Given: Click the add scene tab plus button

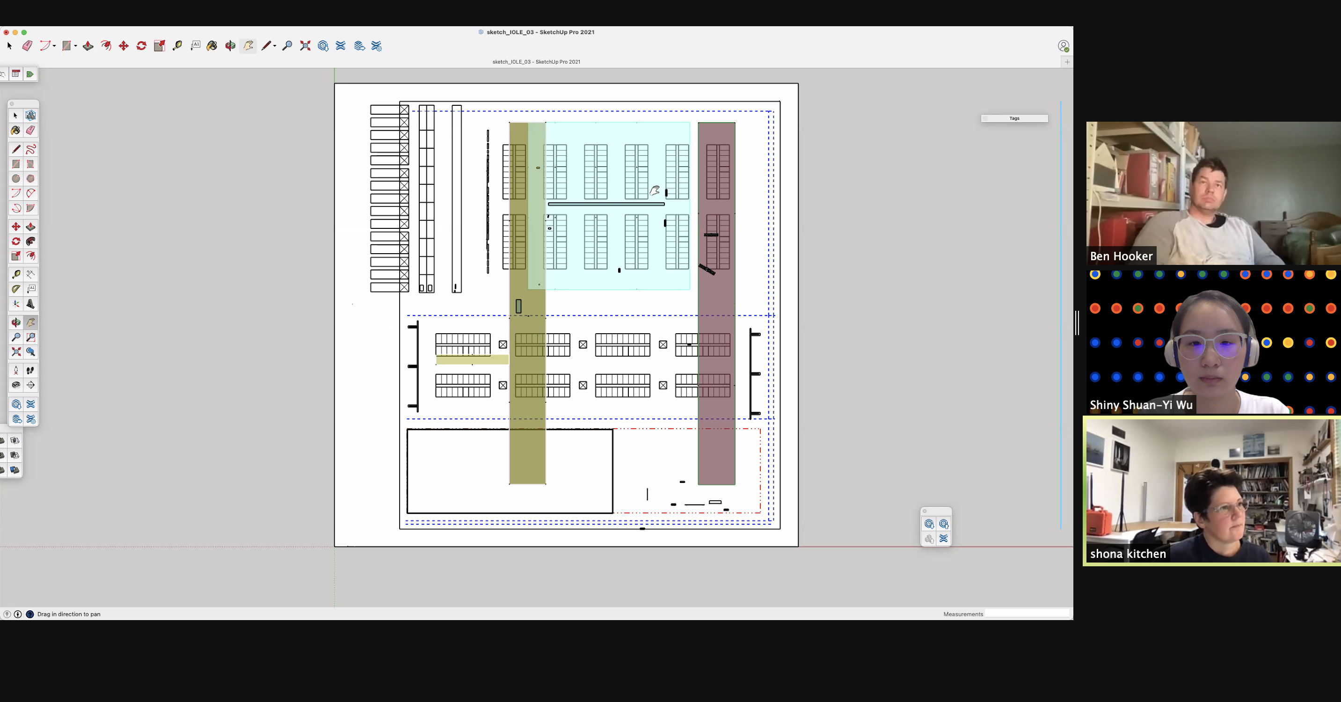Looking at the screenshot, I should tap(1067, 62).
